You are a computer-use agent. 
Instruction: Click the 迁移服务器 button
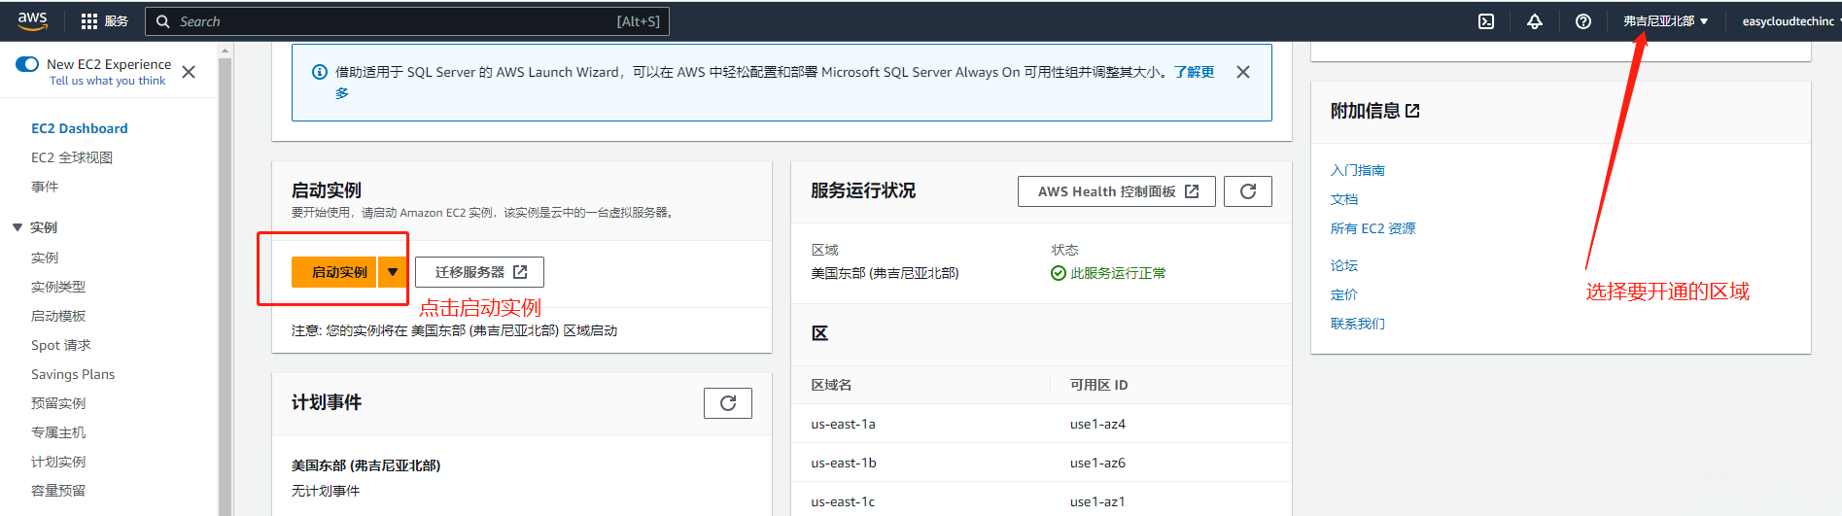pyautogui.click(x=479, y=272)
